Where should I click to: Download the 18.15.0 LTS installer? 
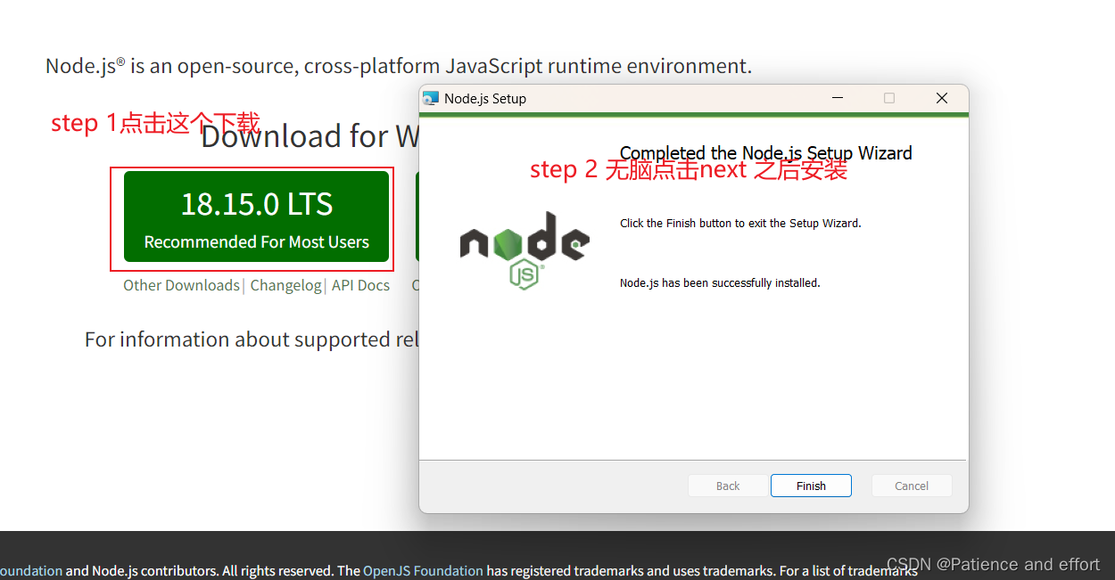click(x=256, y=216)
